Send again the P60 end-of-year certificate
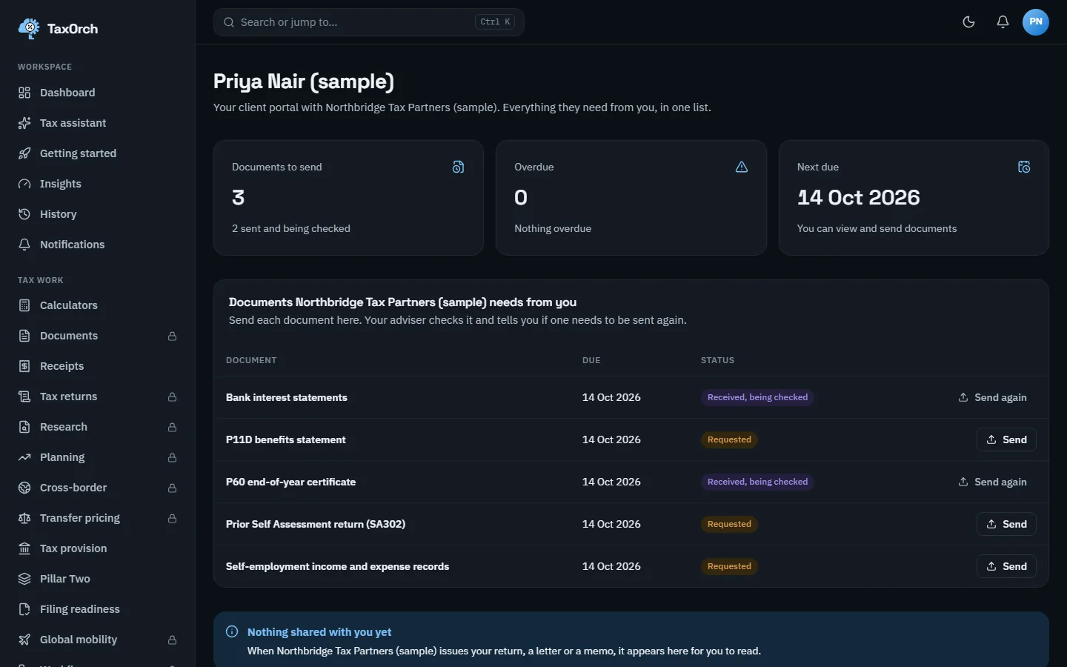The width and height of the screenshot is (1067, 667). click(992, 482)
